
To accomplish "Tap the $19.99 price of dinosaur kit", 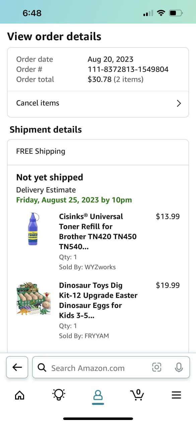I will [x=168, y=285].
